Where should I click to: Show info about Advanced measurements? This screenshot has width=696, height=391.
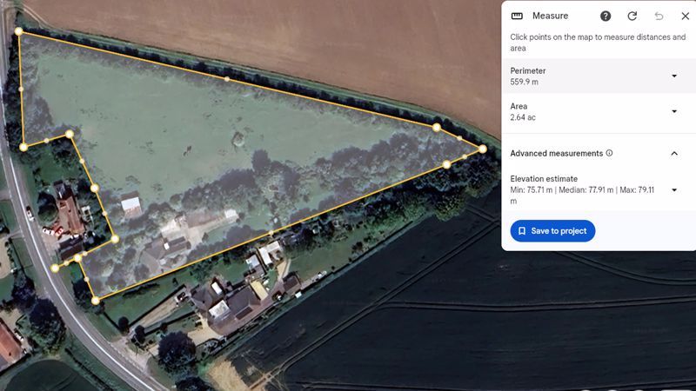(610, 153)
